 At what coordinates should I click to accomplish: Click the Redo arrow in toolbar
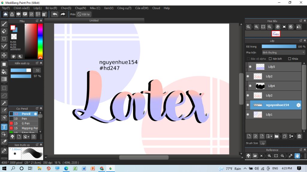(x=63, y=14)
